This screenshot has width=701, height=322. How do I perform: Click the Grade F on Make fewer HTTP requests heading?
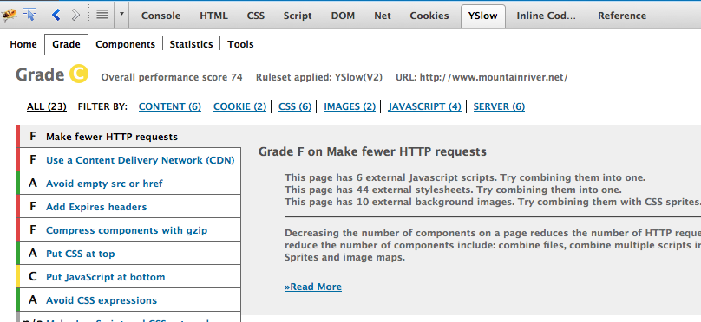(372, 151)
